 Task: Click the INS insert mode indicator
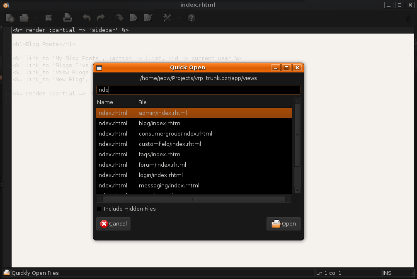pyautogui.click(x=387, y=273)
